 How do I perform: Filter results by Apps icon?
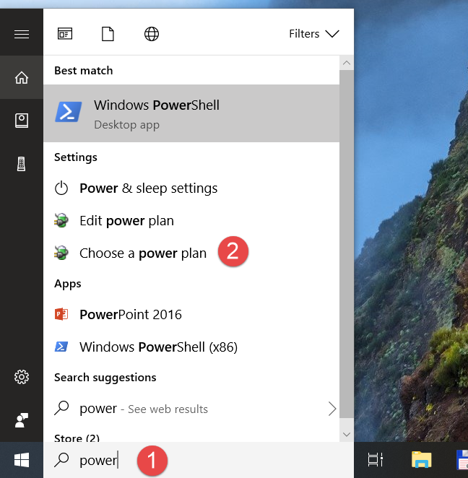pos(65,34)
